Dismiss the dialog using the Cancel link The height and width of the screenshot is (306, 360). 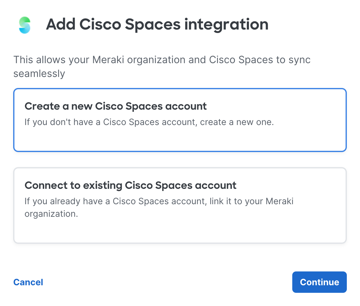(x=28, y=282)
